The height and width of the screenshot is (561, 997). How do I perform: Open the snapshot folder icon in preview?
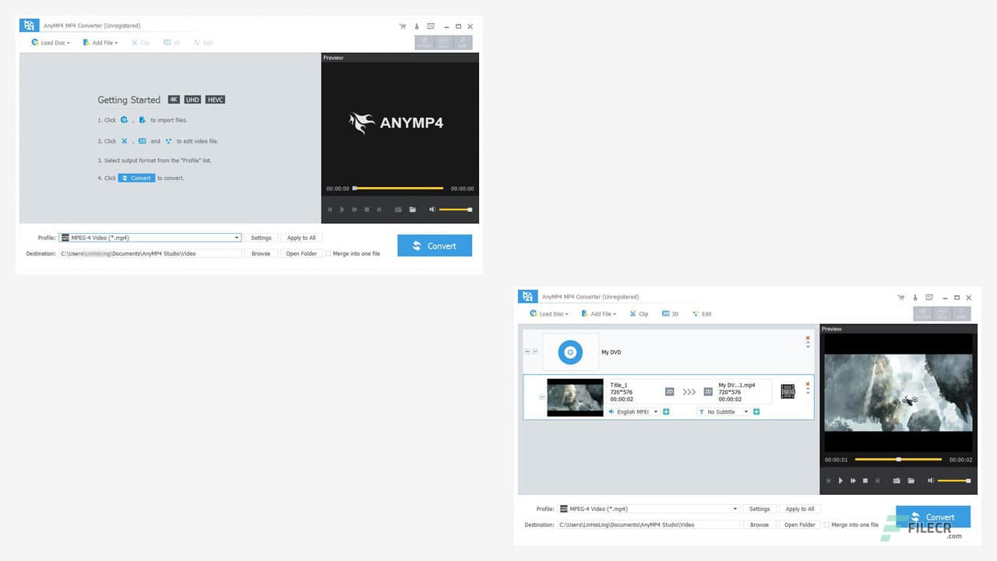(x=911, y=481)
